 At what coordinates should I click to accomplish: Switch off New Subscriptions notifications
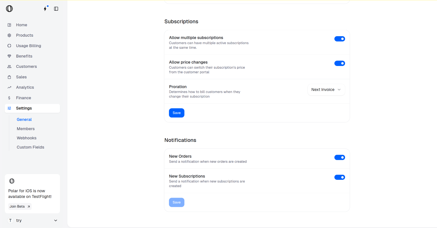(339, 177)
